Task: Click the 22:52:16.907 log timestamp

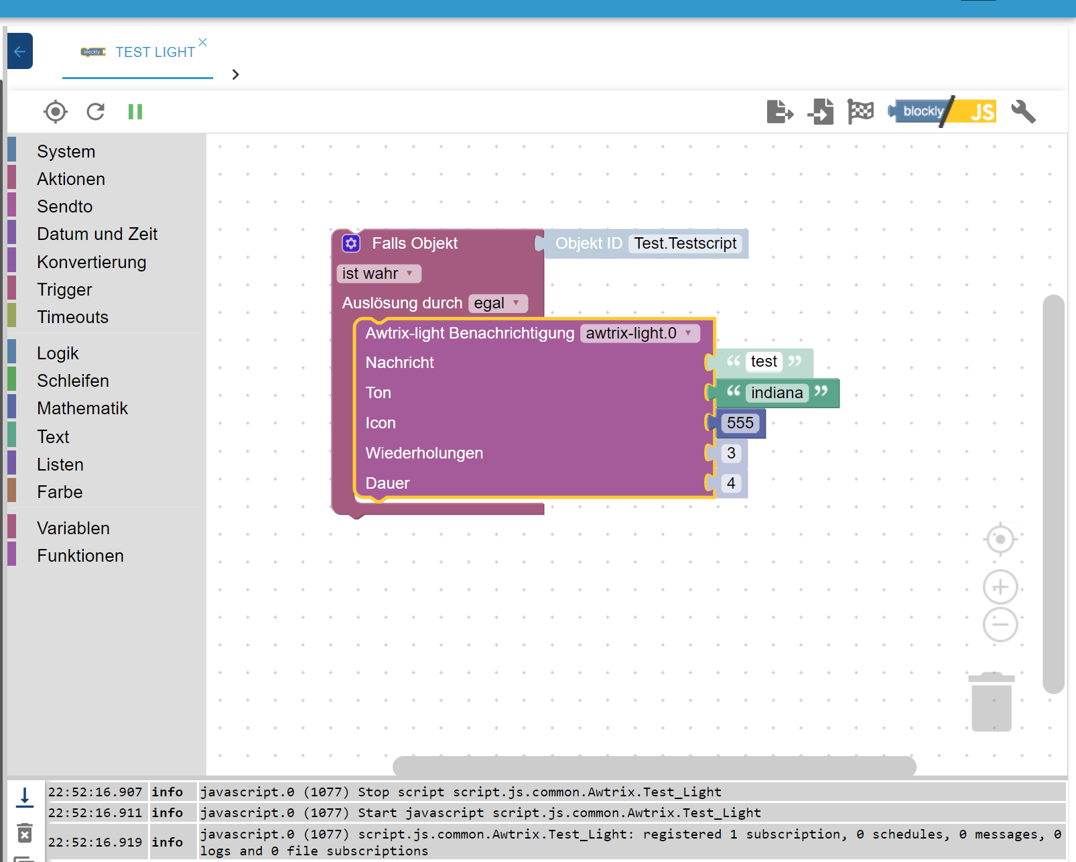Action: [x=95, y=792]
